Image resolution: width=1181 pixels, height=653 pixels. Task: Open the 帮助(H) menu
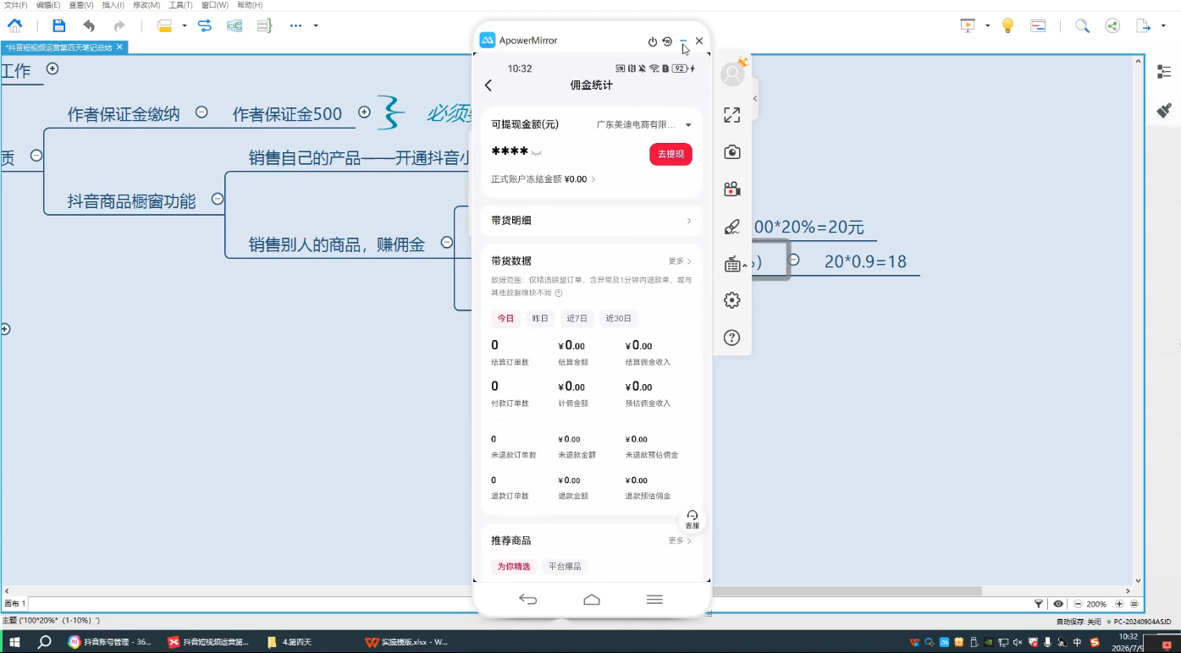click(250, 5)
